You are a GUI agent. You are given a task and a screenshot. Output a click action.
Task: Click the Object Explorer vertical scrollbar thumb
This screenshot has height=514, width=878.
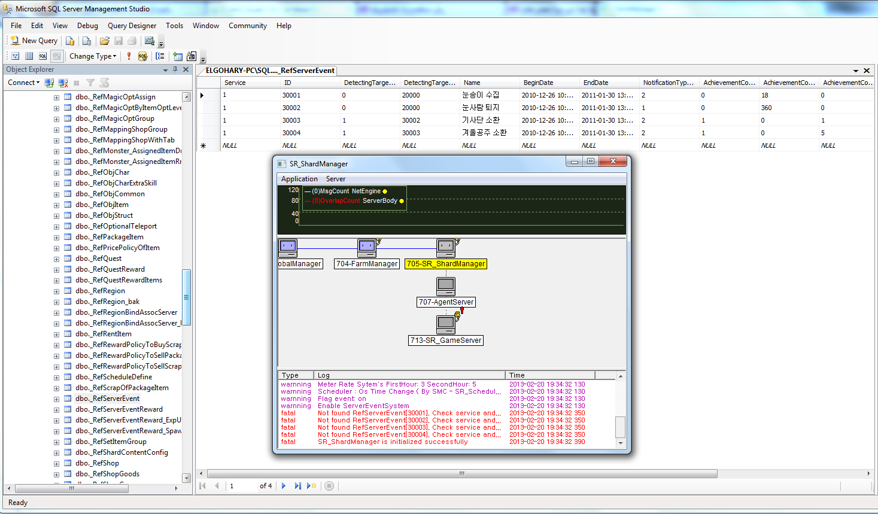pos(187,297)
